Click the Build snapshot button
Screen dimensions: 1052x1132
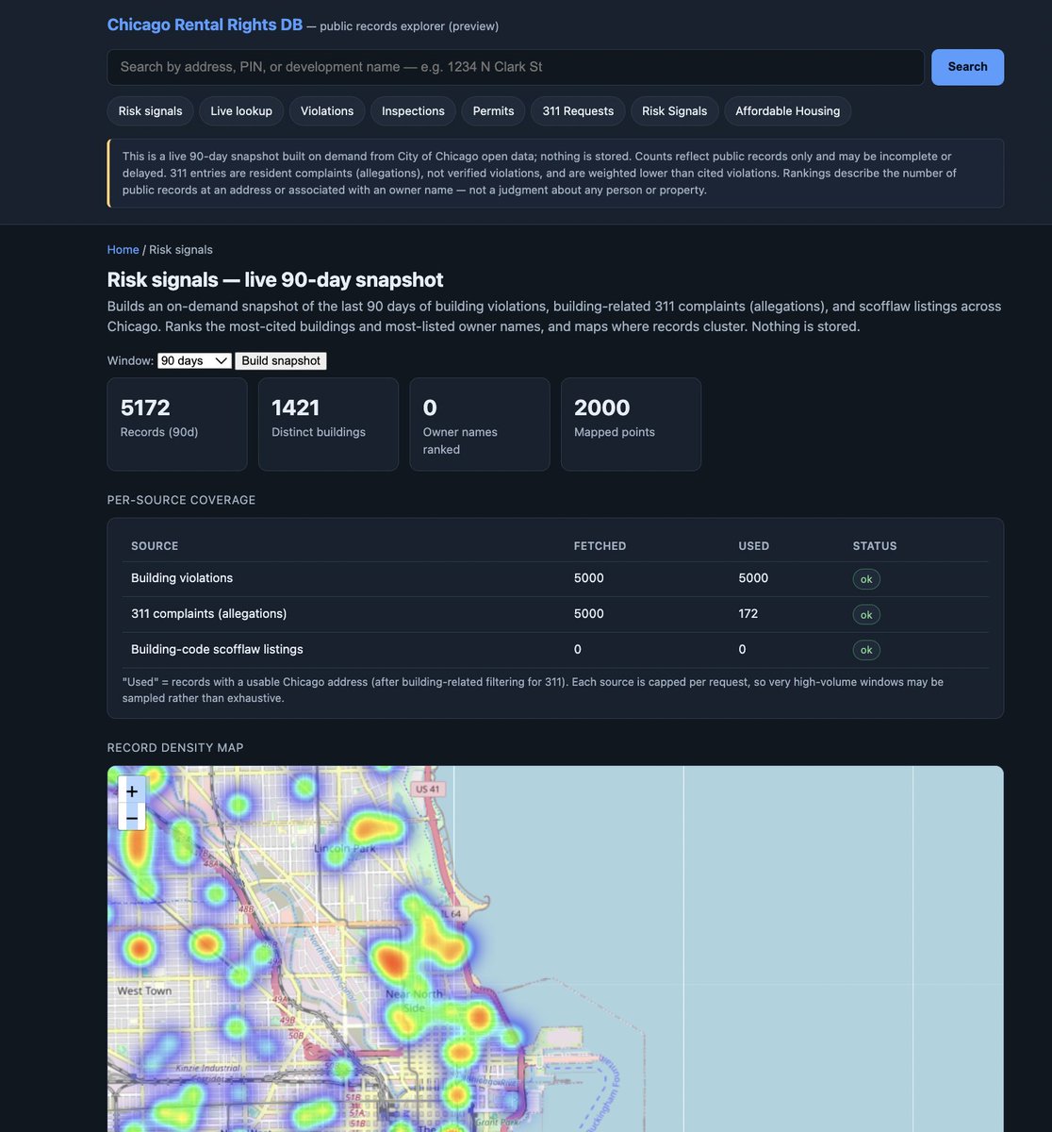pyautogui.click(x=281, y=360)
